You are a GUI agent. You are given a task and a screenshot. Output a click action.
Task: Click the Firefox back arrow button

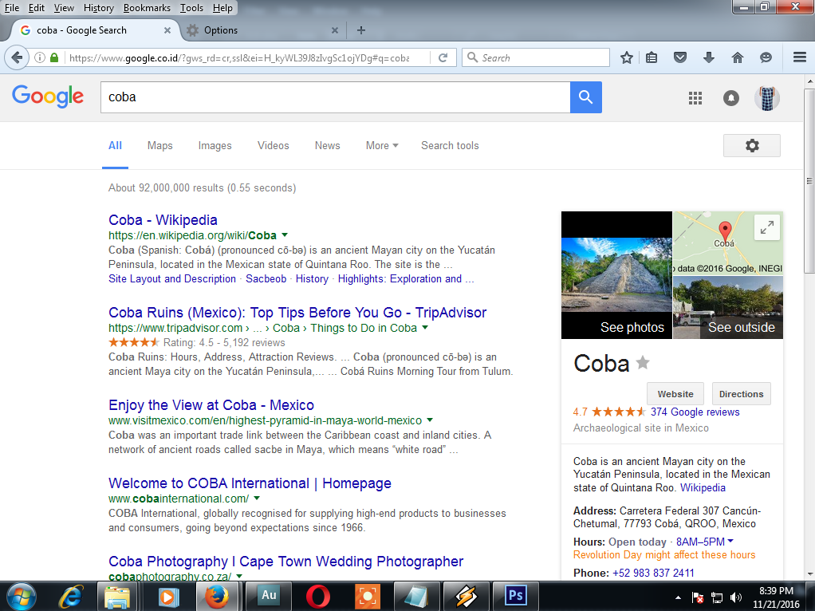[x=17, y=57]
